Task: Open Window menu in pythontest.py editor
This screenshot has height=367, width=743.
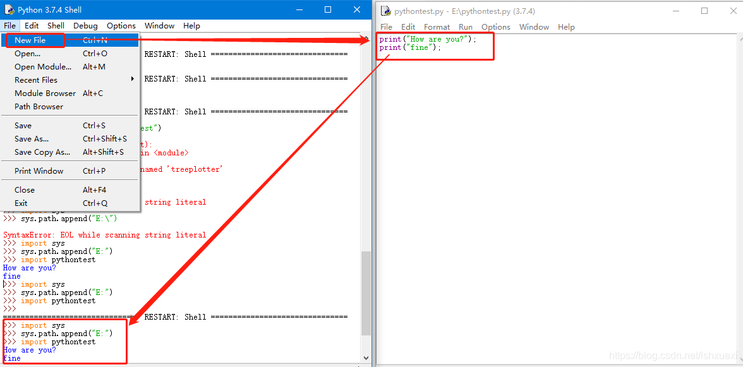Action: pyautogui.click(x=534, y=27)
